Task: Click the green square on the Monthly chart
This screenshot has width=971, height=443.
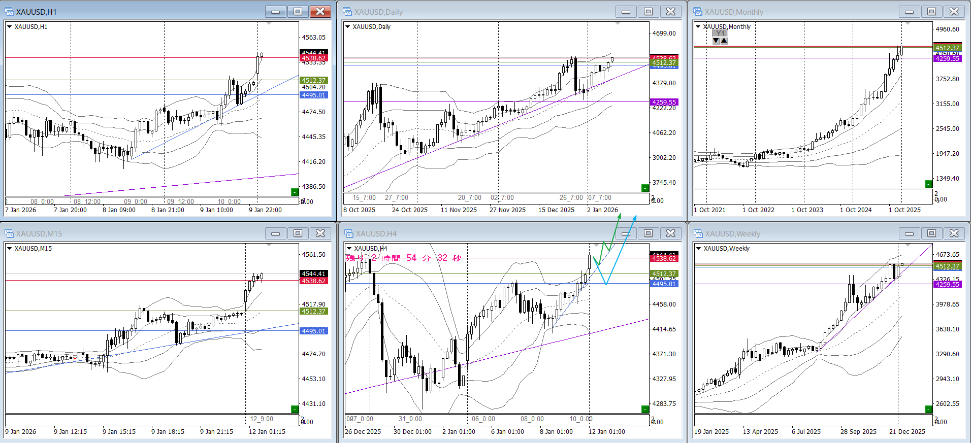Action: 928,184
